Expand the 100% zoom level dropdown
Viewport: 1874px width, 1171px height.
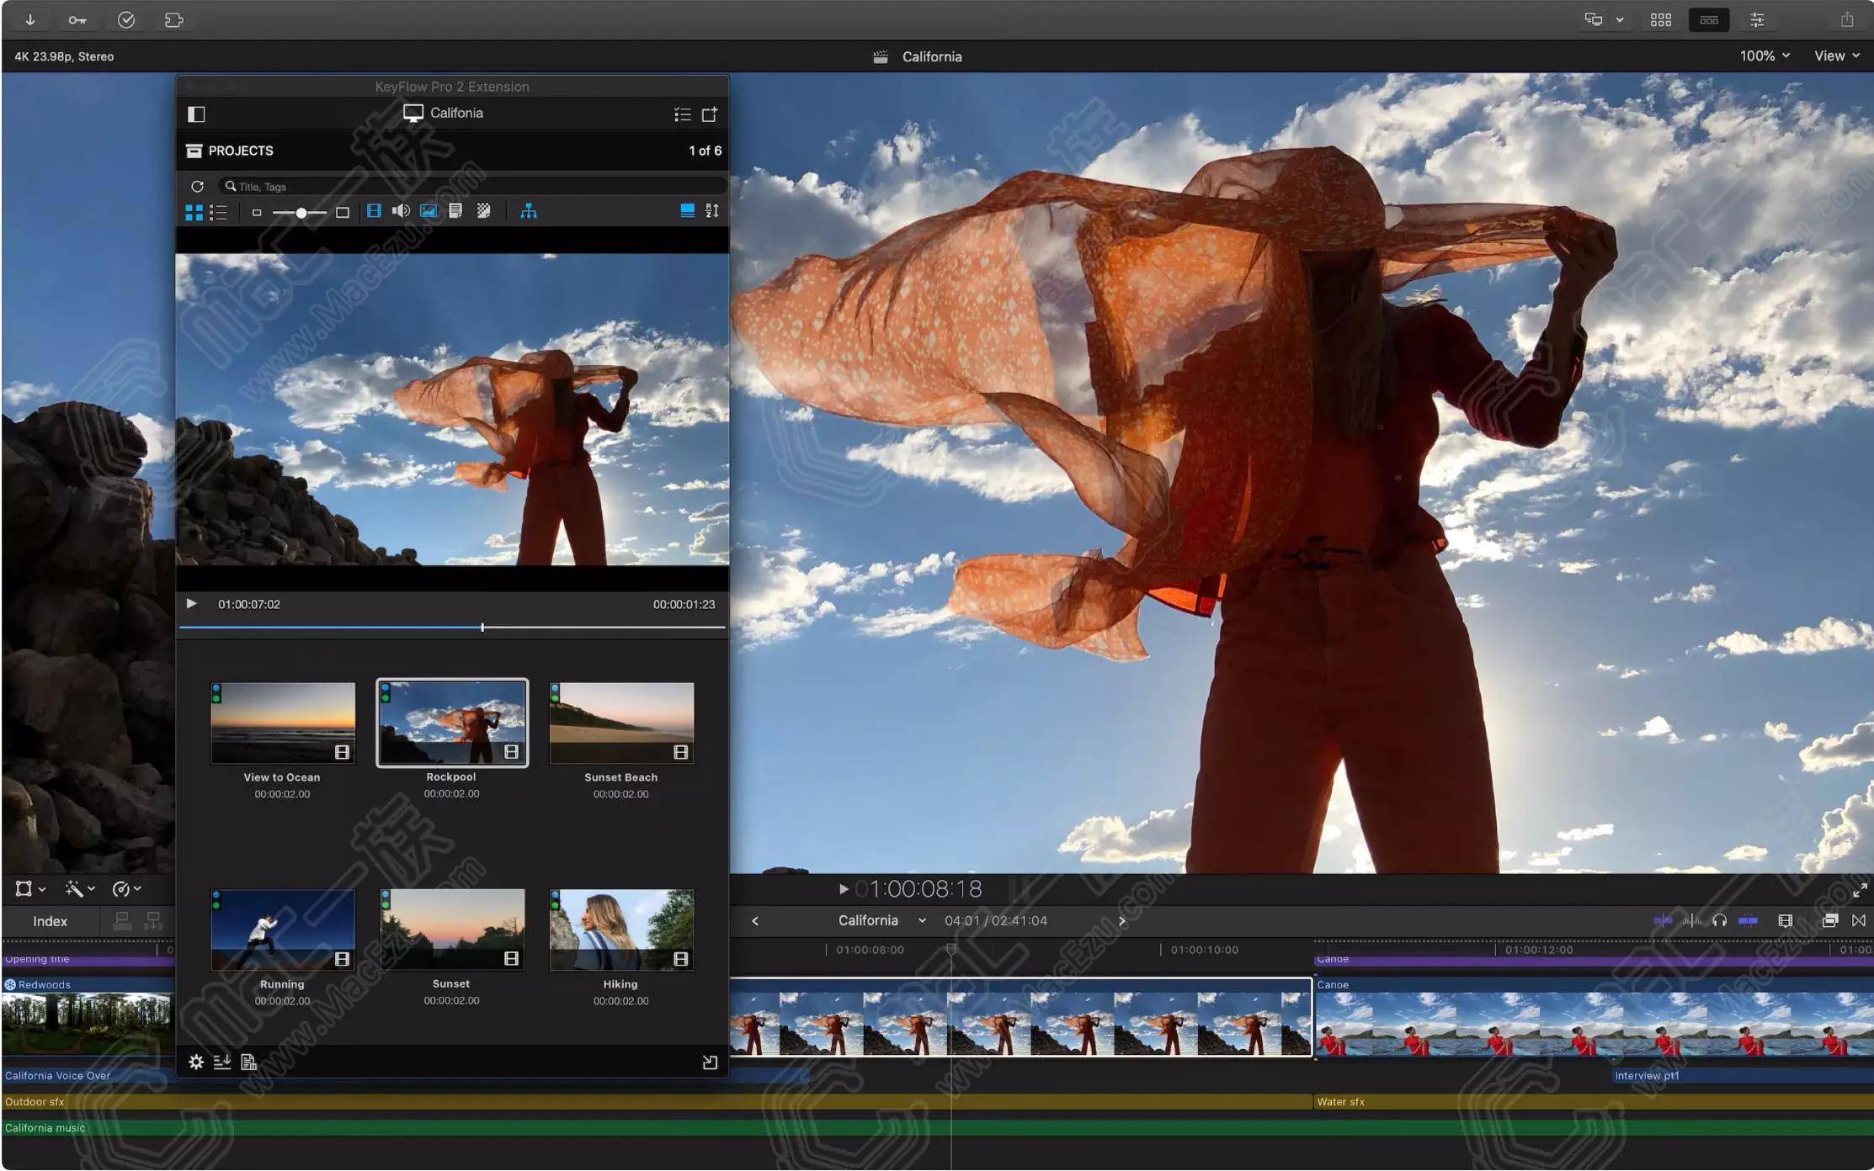(1763, 56)
